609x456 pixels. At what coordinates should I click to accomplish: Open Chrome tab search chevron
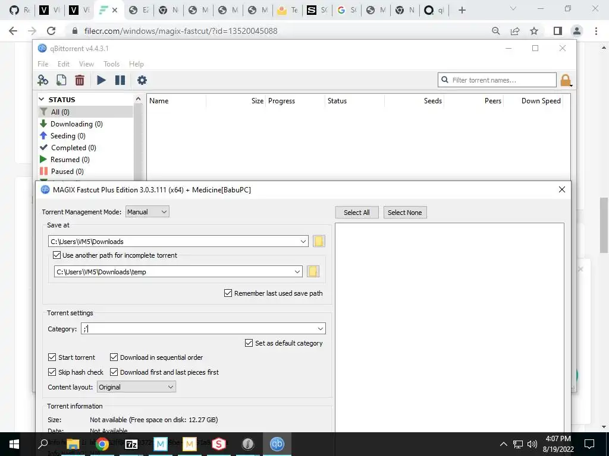[x=513, y=8]
